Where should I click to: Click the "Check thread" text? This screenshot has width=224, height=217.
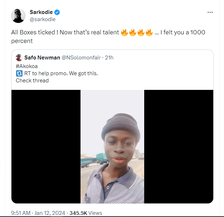[32, 80]
